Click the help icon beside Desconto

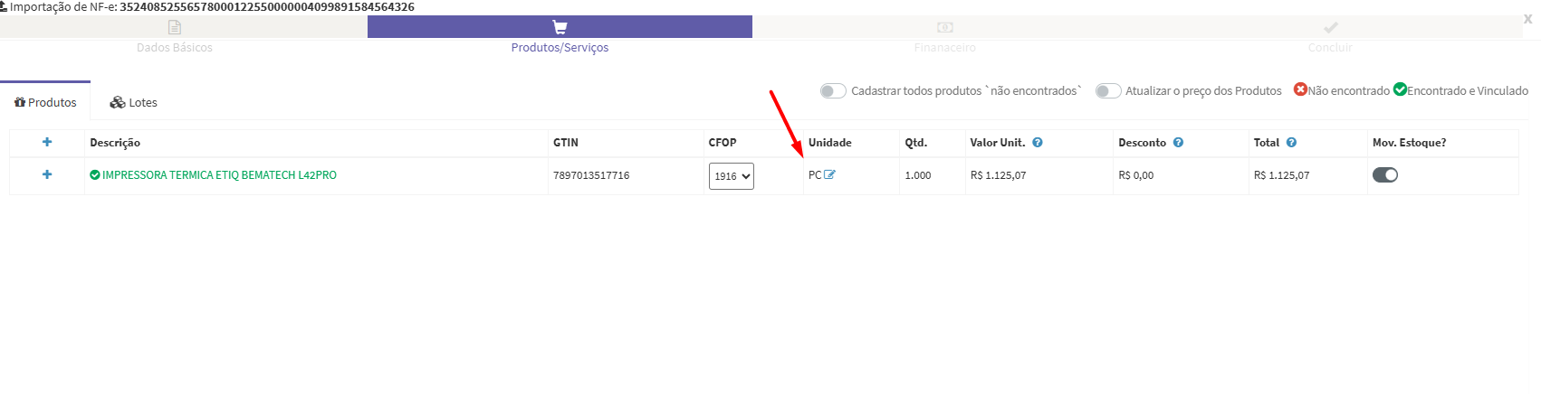(x=1179, y=143)
